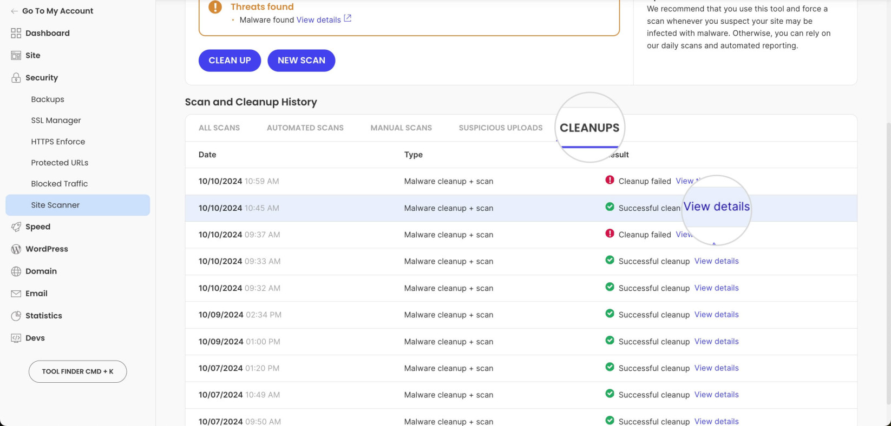Click the Go To My Account back arrow
Viewport: 891px width, 426px height.
(x=15, y=11)
